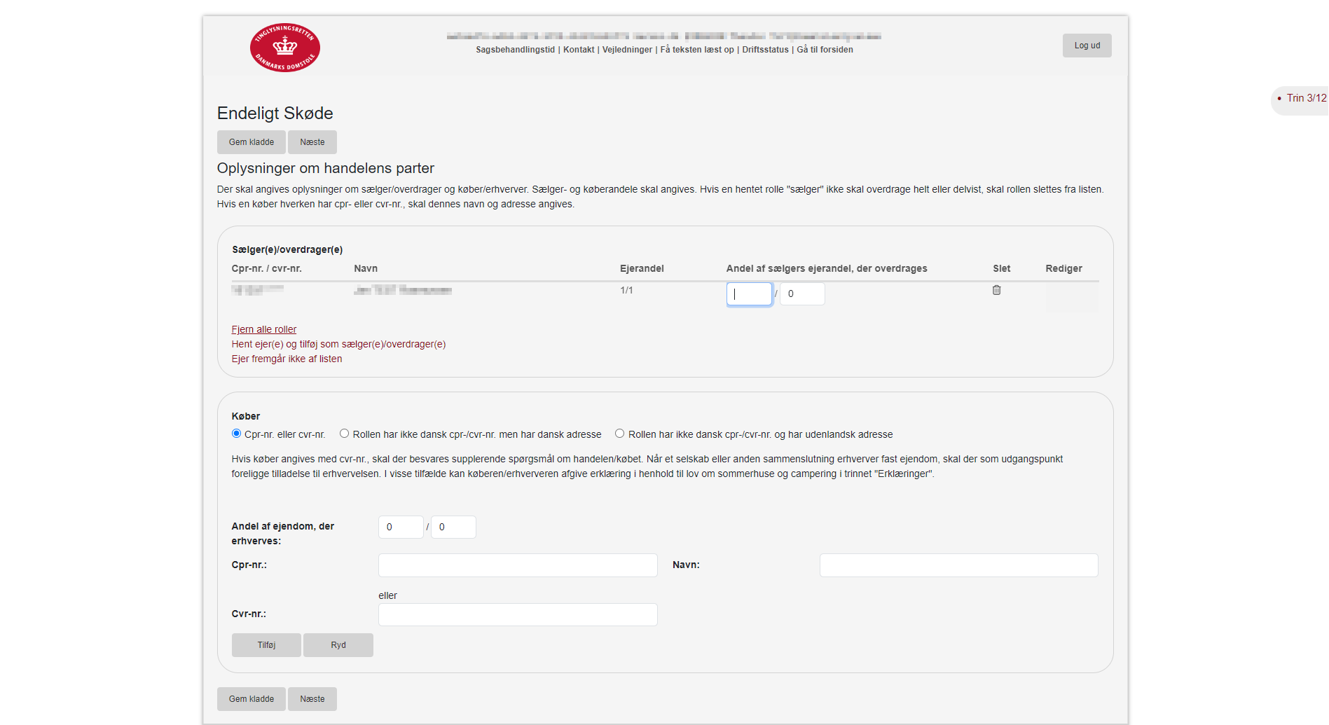Screen dimensions: 1329x725
Task: Go to Gå til forsiden link
Action: pos(825,50)
